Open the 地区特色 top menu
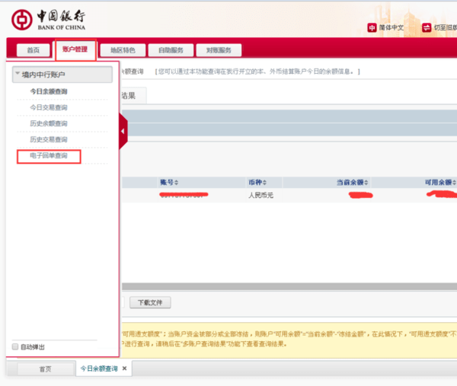 [122, 50]
